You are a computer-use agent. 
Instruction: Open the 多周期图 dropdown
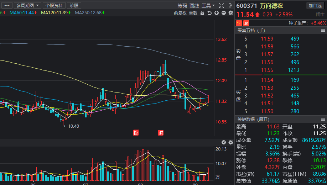27,5
